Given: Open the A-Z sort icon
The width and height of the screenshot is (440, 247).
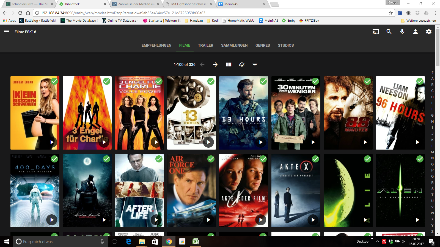Looking at the screenshot, I should pyautogui.click(x=242, y=64).
